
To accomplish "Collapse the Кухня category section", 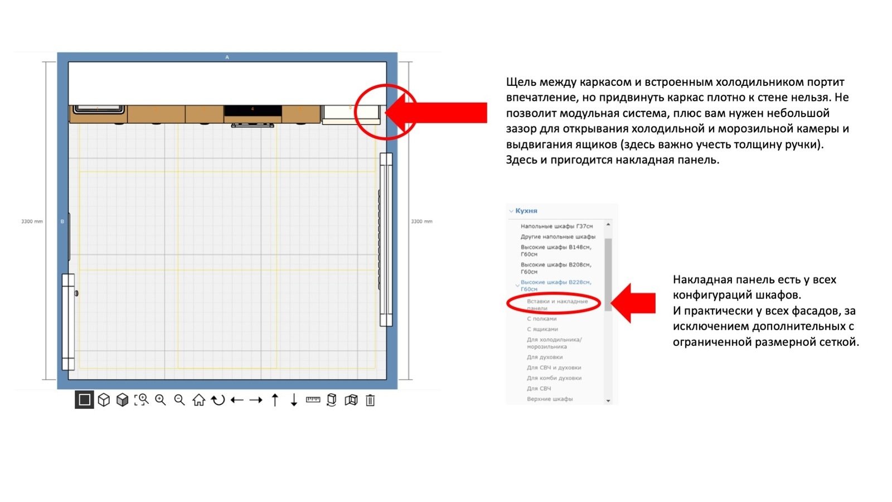I will 511,211.
